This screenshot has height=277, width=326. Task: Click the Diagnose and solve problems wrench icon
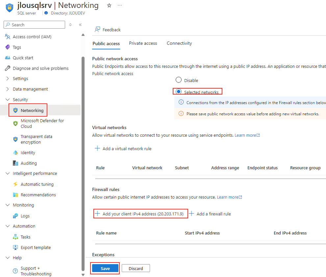click(x=8, y=68)
